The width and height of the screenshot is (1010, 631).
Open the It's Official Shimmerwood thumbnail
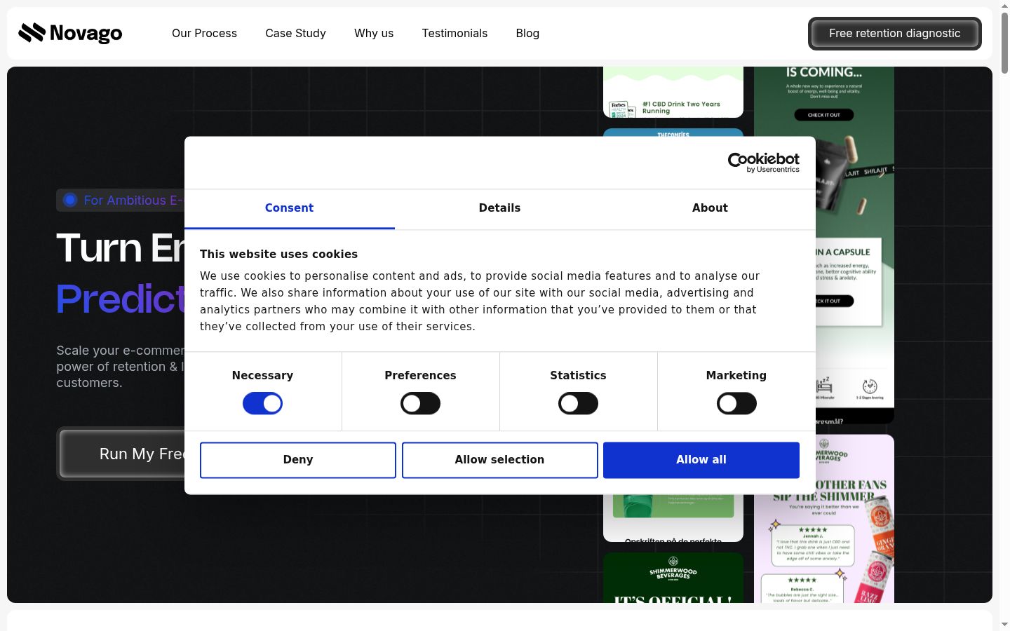point(673,578)
